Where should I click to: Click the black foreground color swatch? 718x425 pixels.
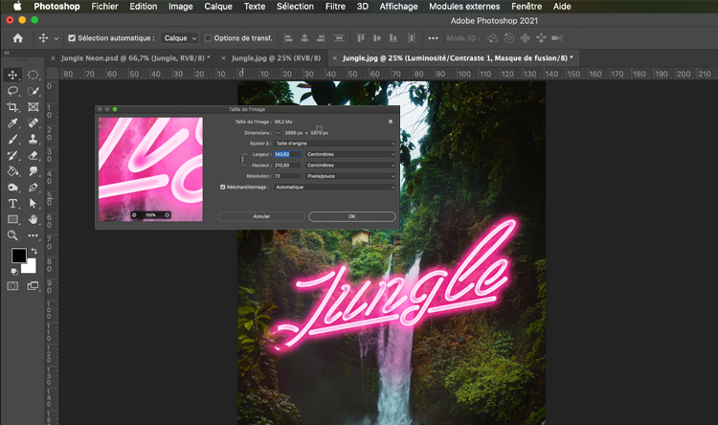click(18, 257)
